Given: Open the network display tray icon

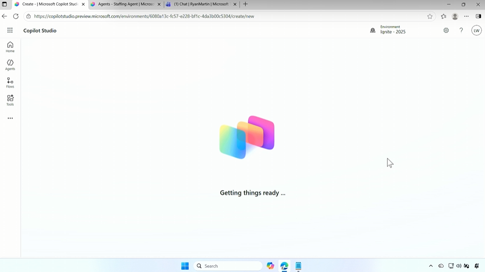Looking at the screenshot, I should (451, 266).
